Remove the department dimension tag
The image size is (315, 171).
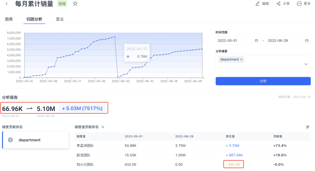point(242,59)
